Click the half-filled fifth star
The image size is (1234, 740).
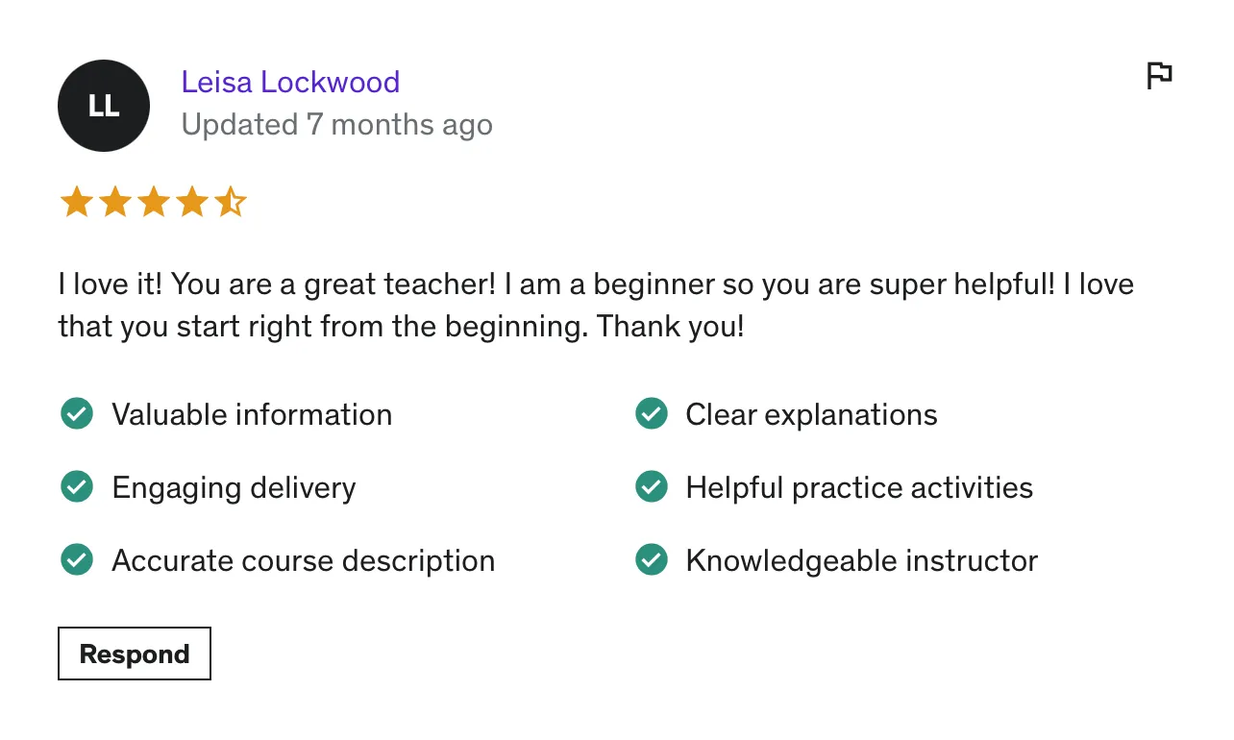tap(231, 203)
